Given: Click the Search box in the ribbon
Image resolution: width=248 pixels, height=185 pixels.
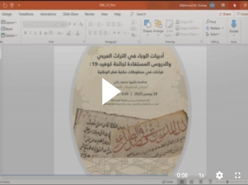Looking at the screenshot, I should 138,14.
